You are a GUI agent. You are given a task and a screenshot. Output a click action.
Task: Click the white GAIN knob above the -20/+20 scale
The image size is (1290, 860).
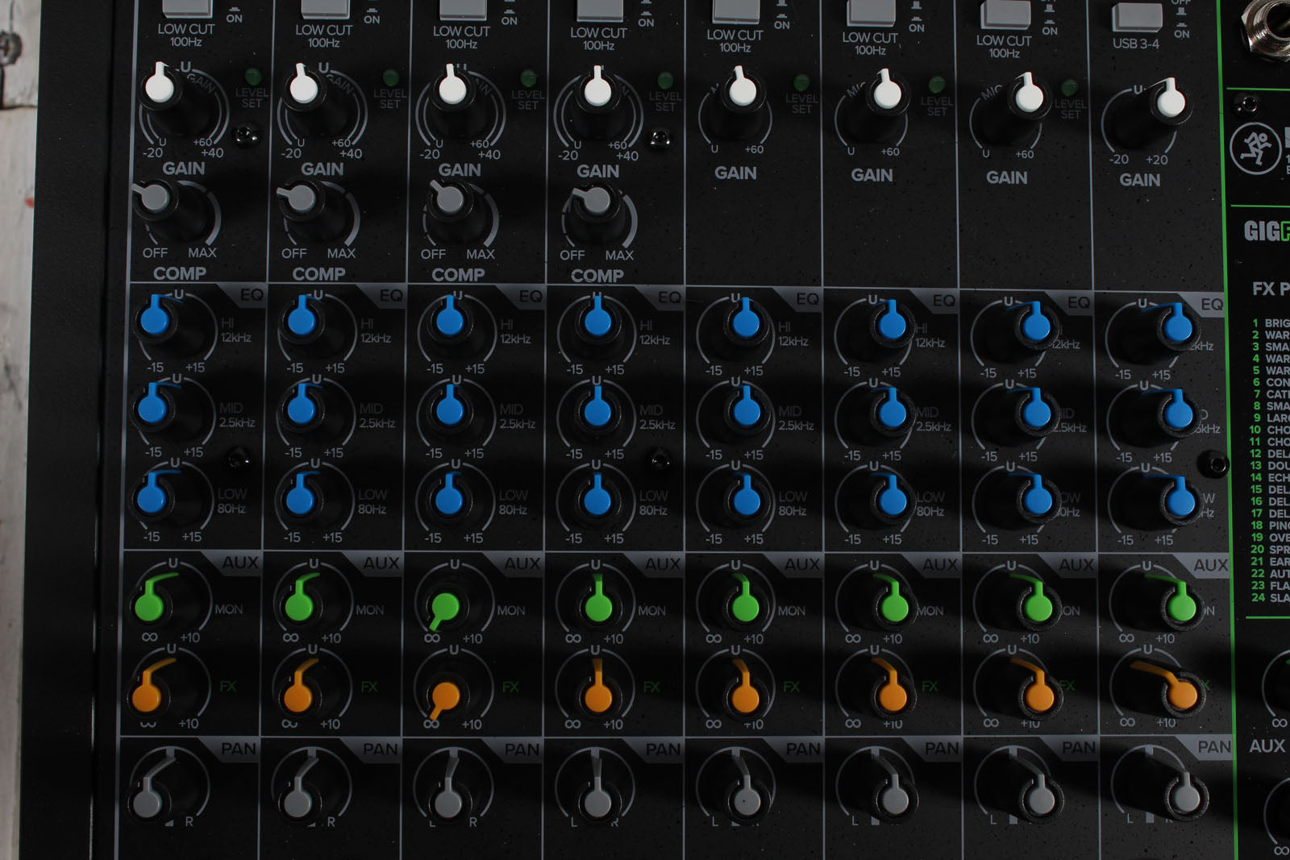click(x=1168, y=102)
